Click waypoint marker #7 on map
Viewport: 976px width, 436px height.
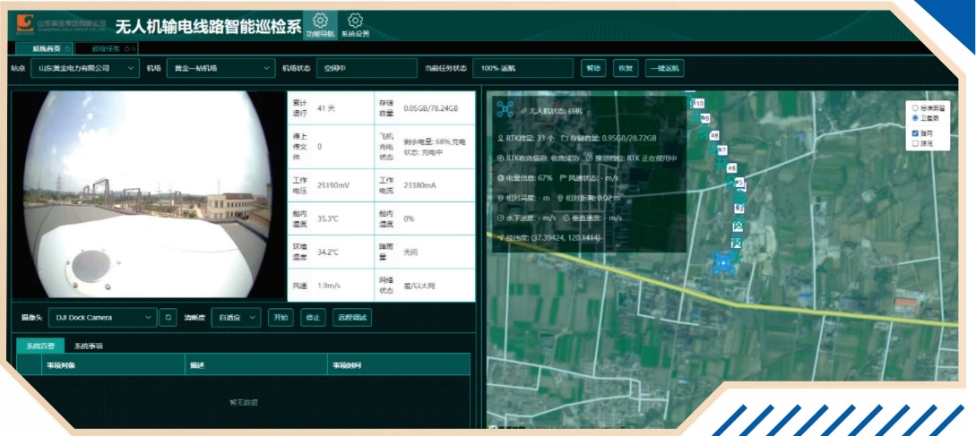tap(722, 150)
